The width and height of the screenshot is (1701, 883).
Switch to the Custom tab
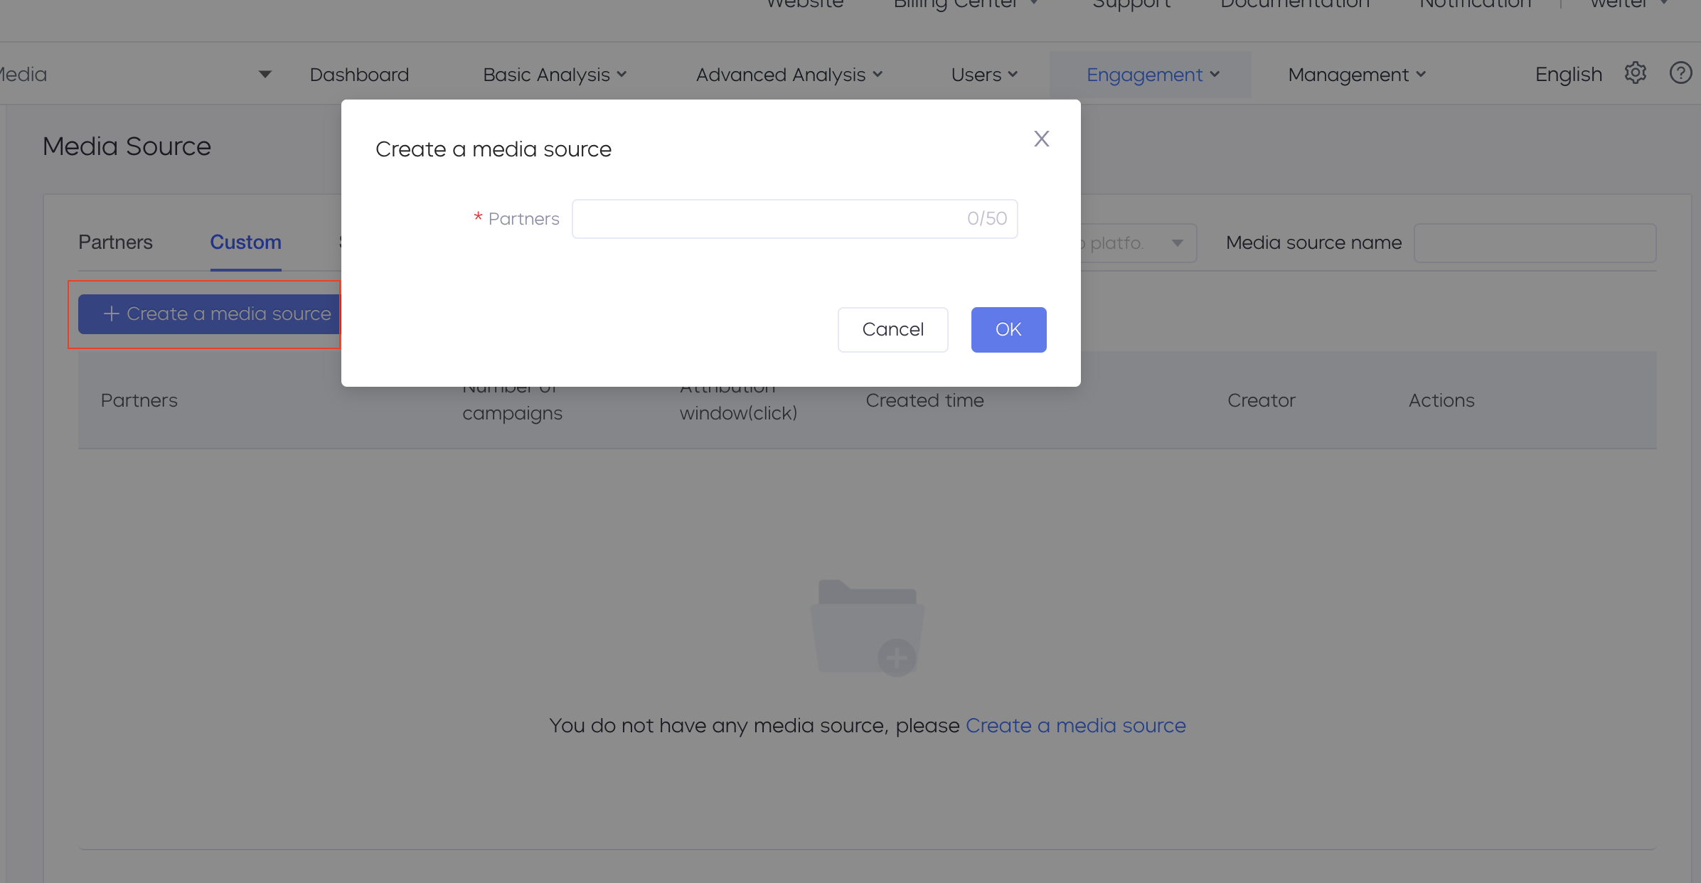pos(245,242)
